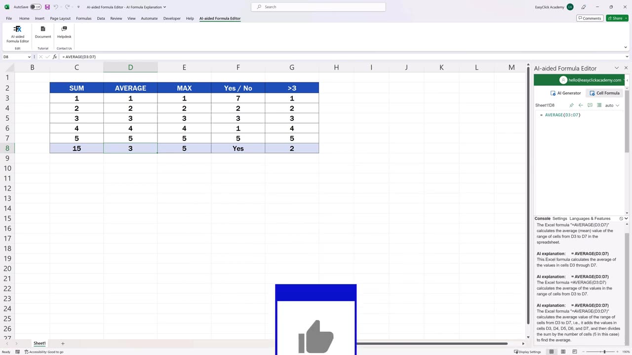Open the Settings tab in pane
The height and width of the screenshot is (355, 632).
(x=559, y=218)
